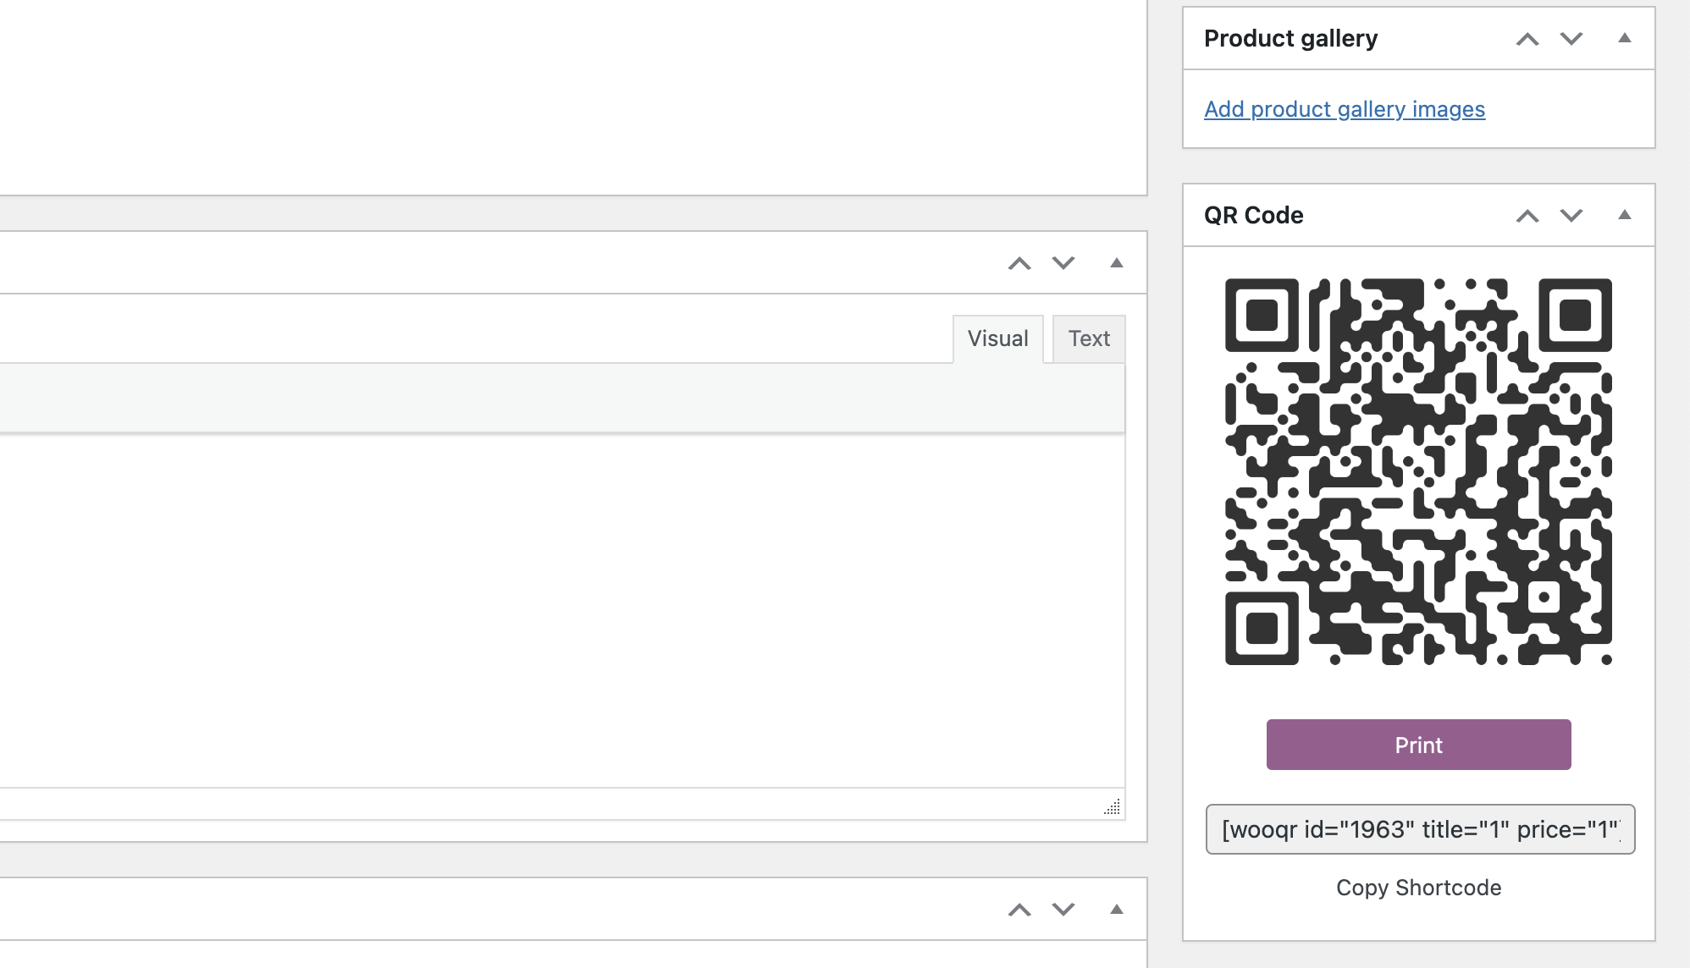1690x968 pixels.
Task: Select the wooqr shortcode text field
Action: pos(1418,830)
